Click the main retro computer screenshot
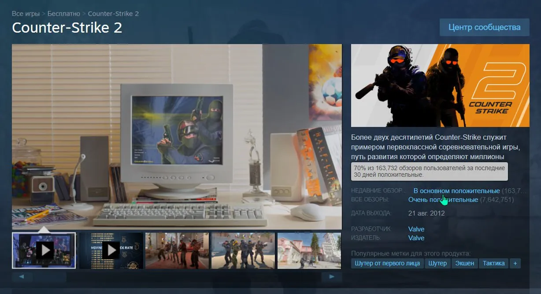 [x=177, y=137]
